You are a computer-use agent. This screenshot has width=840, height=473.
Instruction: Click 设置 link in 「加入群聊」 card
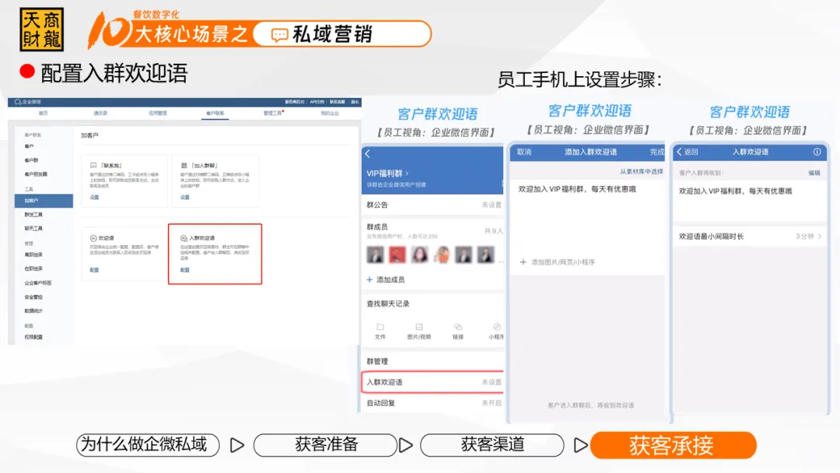tap(185, 197)
